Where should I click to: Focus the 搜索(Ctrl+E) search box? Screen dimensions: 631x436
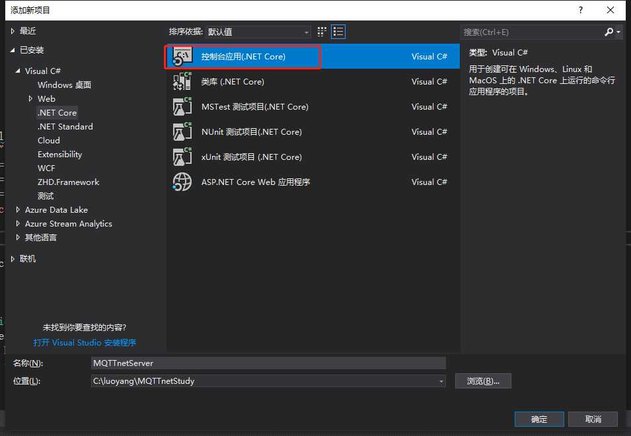pos(531,32)
